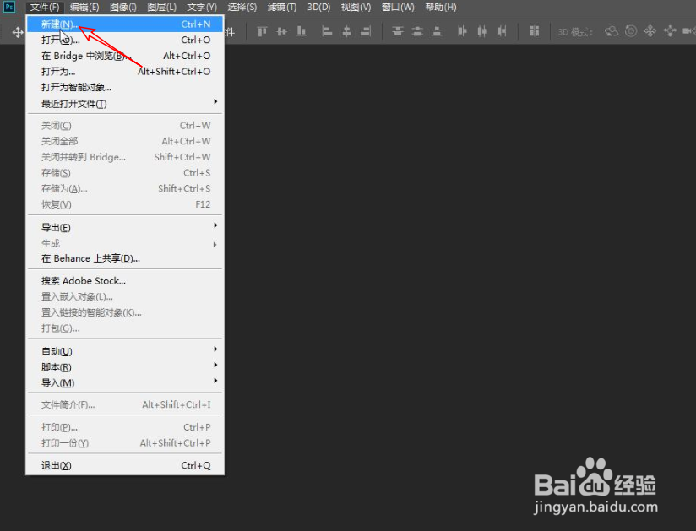Open the 文字(Y) menu

(202, 7)
